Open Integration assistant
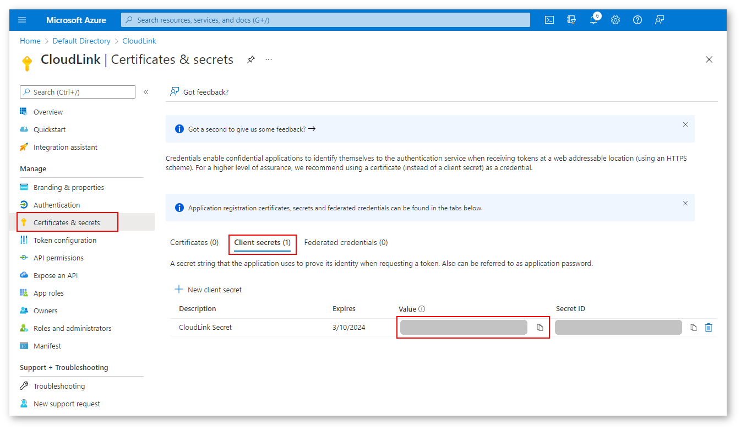 (66, 147)
